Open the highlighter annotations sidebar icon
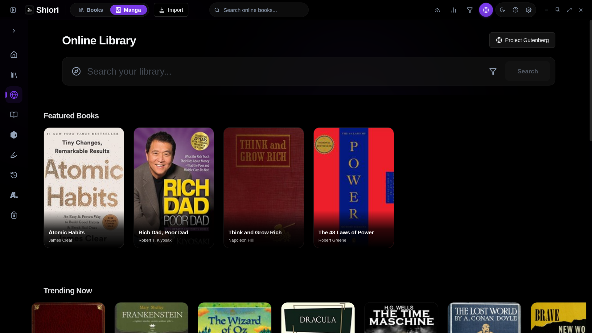This screenshot has width=592, height=333. (14, 155)
